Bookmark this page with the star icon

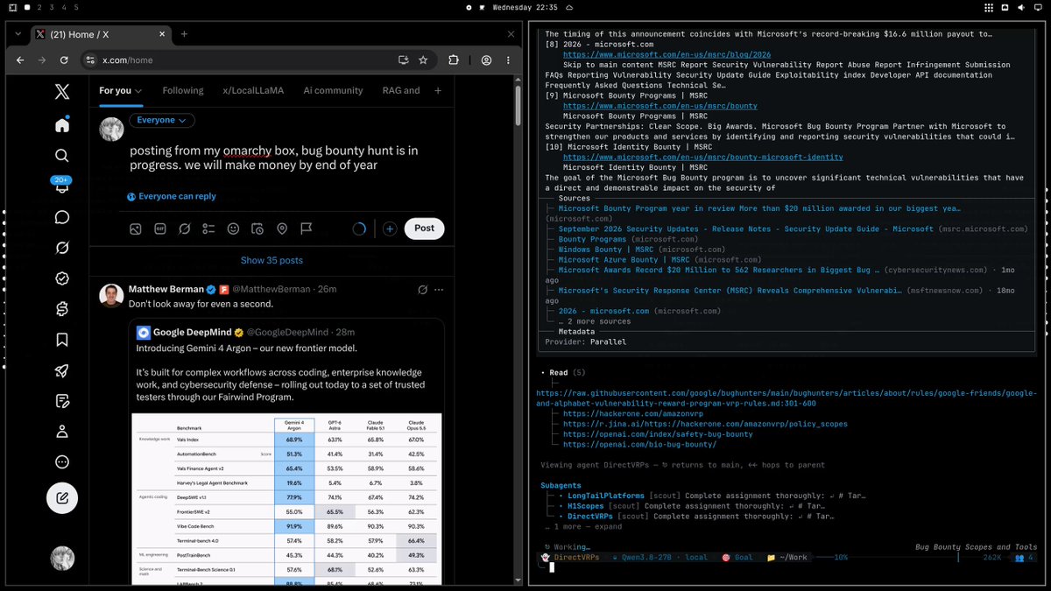423,60
